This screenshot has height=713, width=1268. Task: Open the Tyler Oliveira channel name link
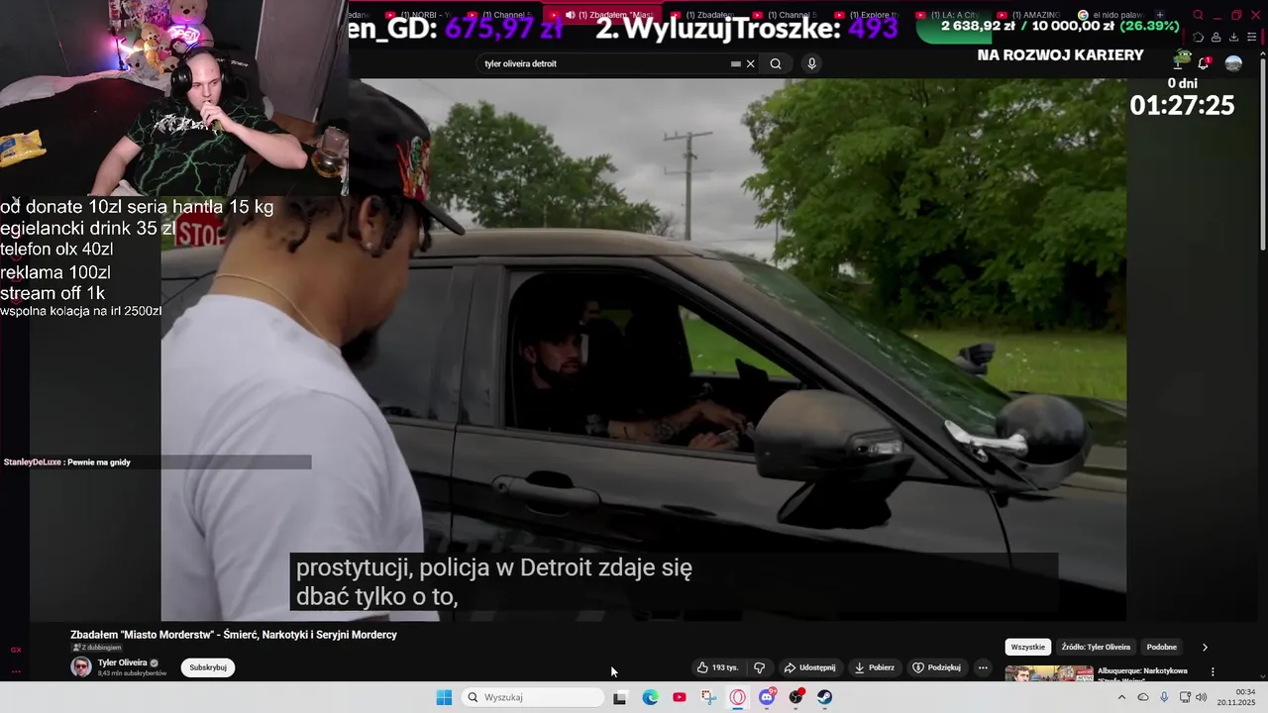click(x=123, y=662)
